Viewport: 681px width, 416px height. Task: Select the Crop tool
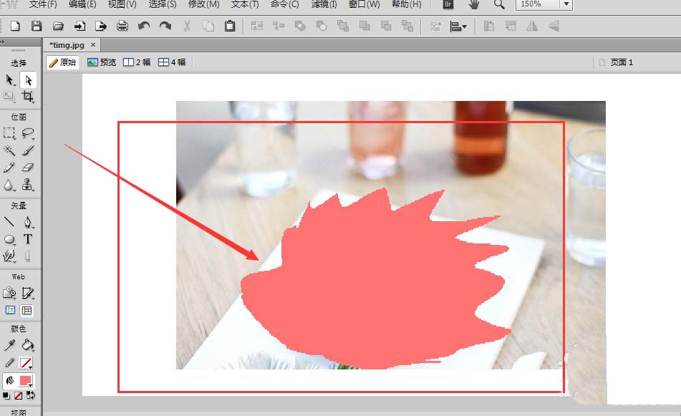28,97
